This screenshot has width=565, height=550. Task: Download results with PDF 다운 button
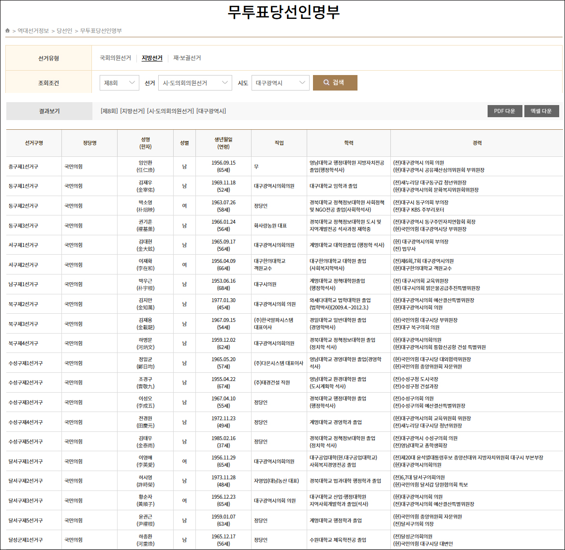[x=504, y=111]
